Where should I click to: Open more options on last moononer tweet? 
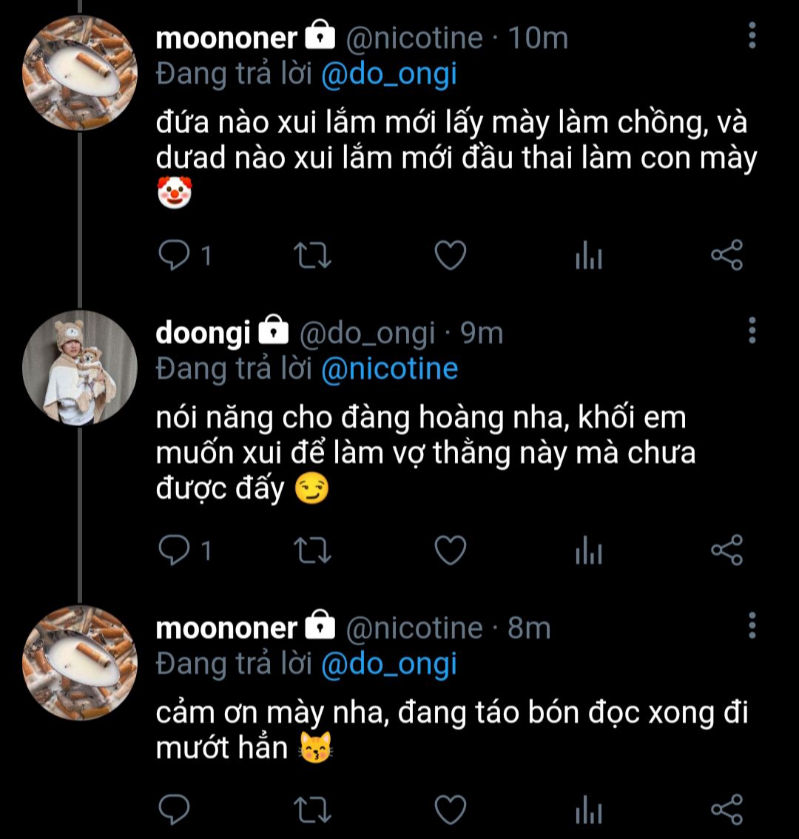[752, 626]
